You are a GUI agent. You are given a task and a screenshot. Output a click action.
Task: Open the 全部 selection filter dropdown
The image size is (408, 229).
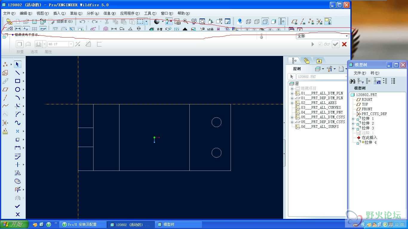click(347, 36)
